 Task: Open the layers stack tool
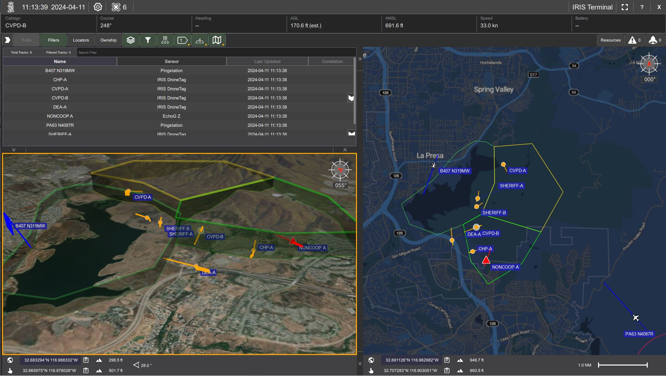[130, 40]
